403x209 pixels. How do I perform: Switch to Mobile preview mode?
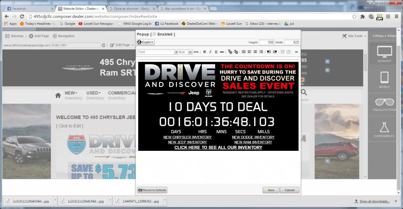point(384,80)
